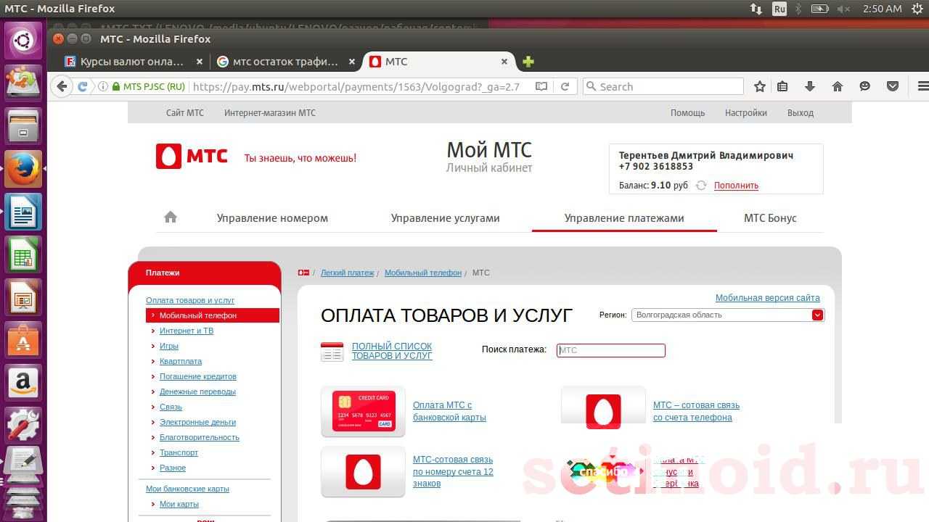Open Amazon launcher in dock

23,384
